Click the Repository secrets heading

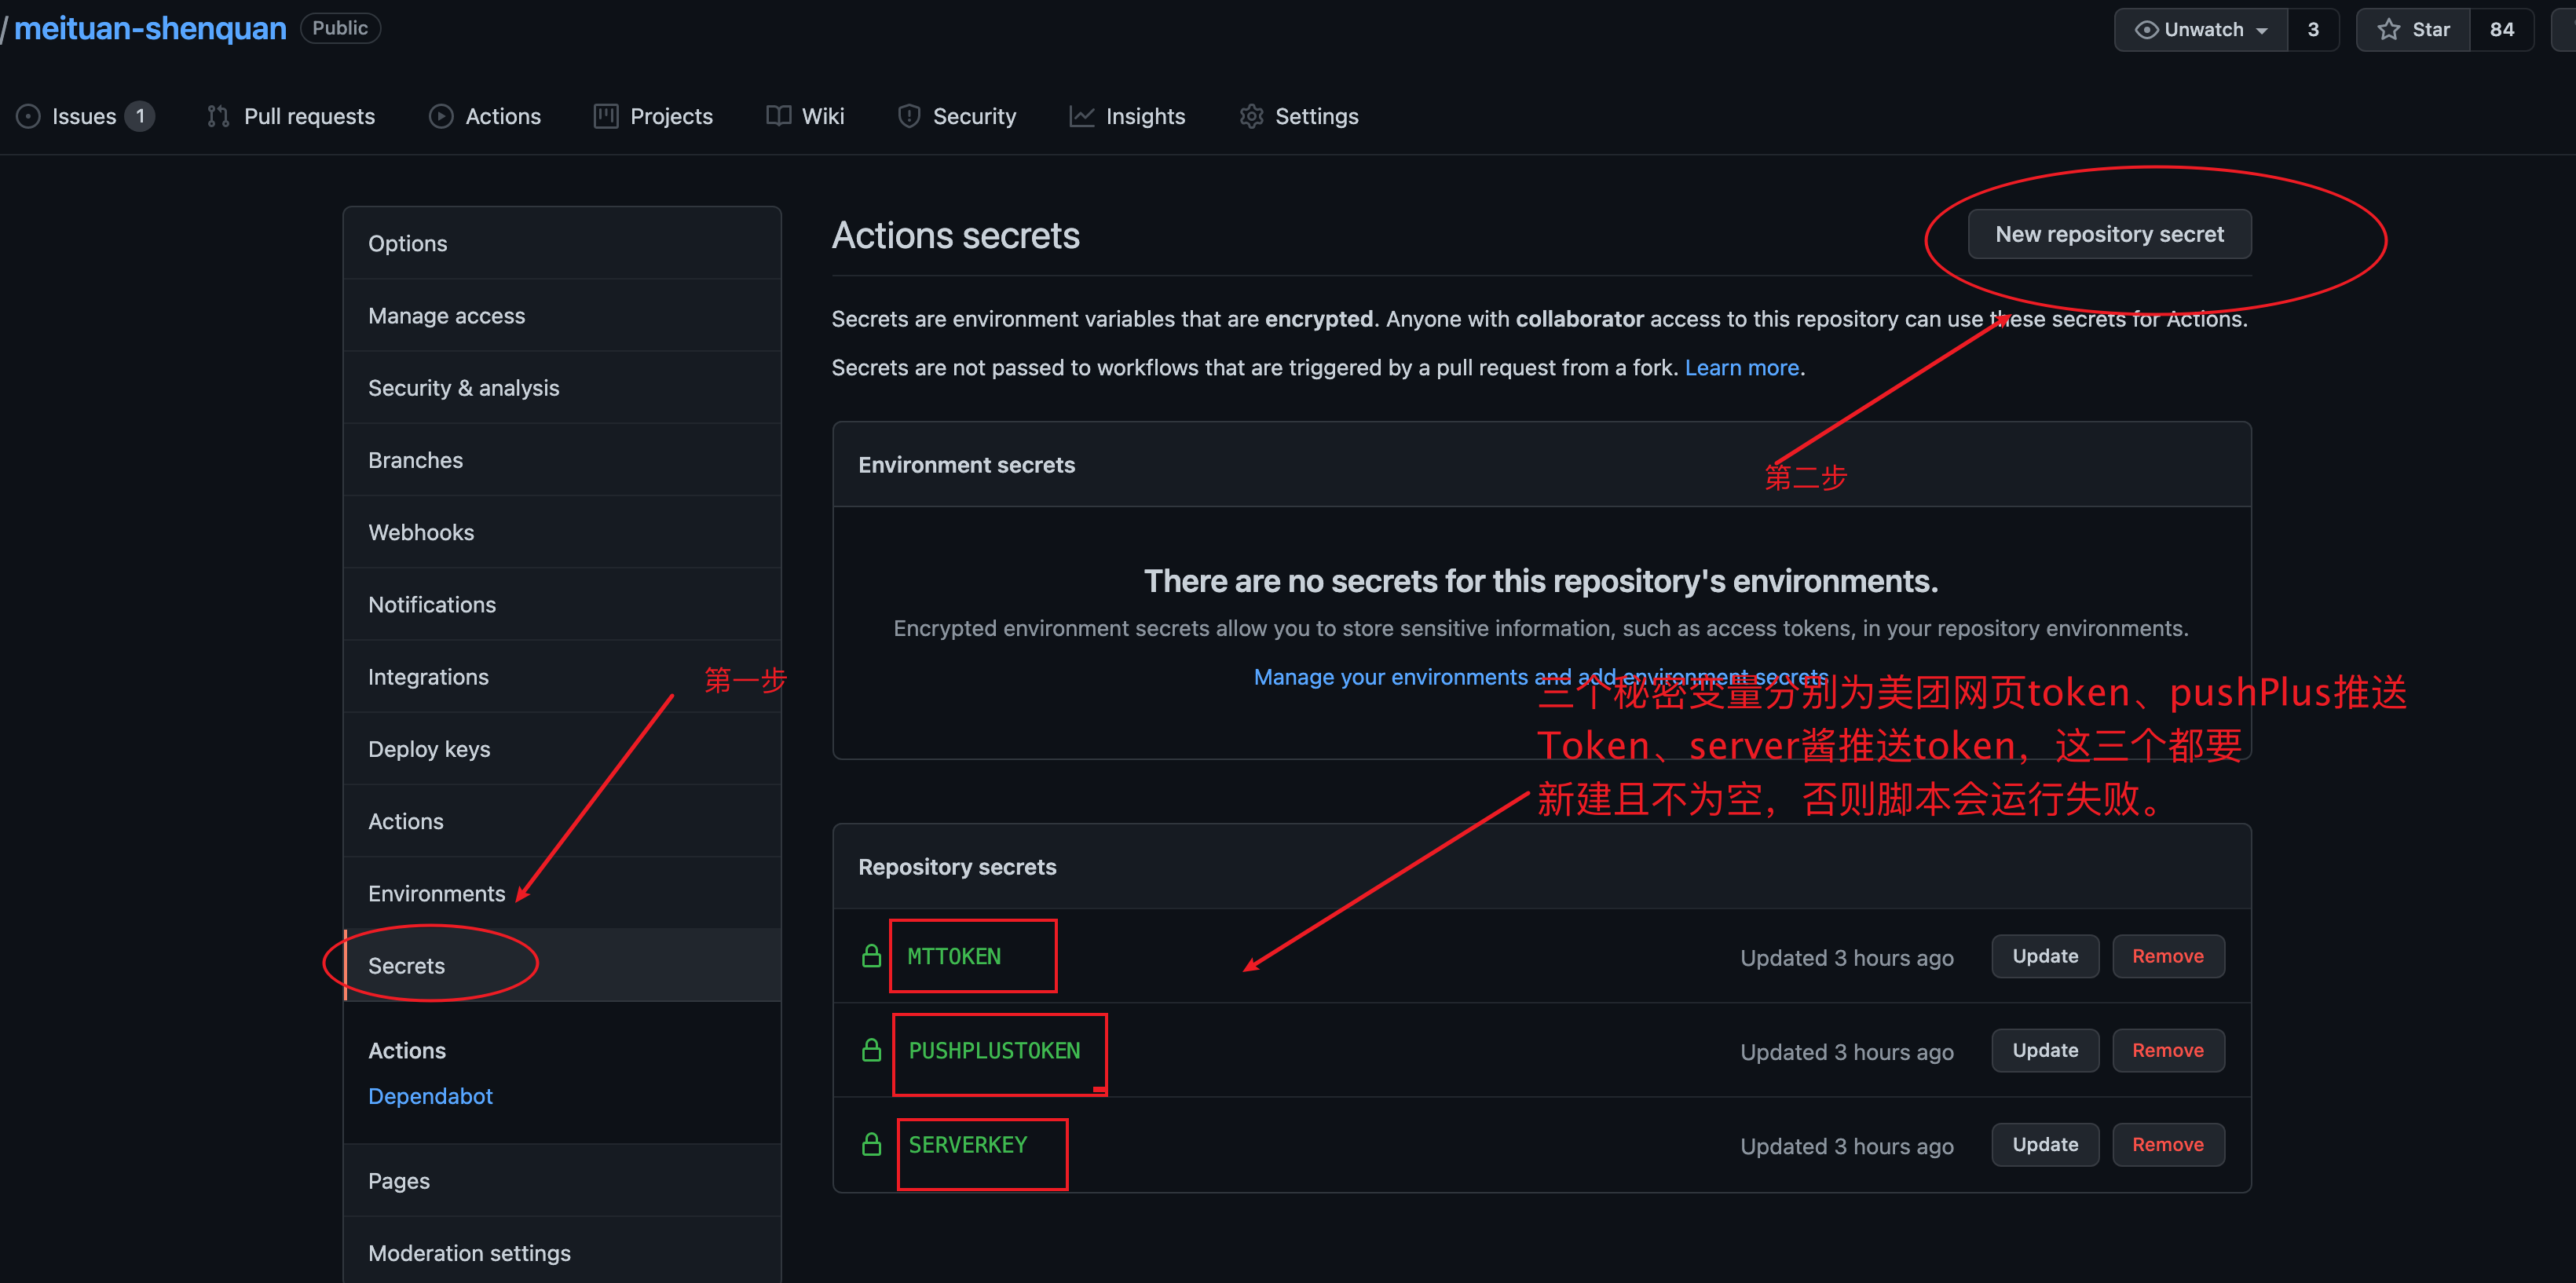click(957, 867)
